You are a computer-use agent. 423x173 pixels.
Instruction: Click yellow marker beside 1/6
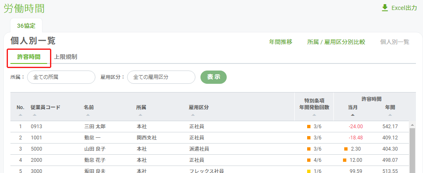pyautogui.click(x=309, y=171)
